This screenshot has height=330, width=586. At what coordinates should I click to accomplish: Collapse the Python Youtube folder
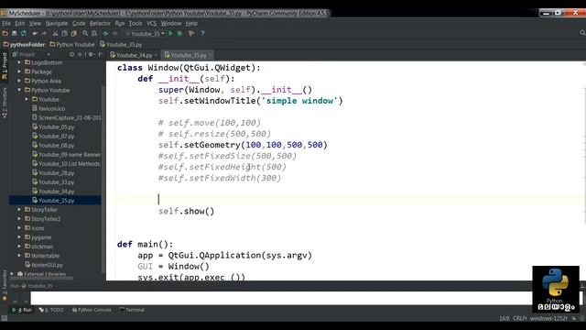click(x=19, y=90)
